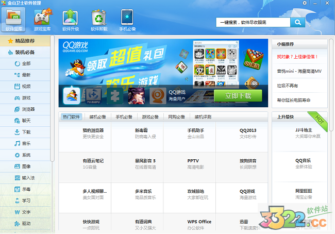Click the search box 一键搜索
This screenshot has height=234, width=335.
[253, 22]
